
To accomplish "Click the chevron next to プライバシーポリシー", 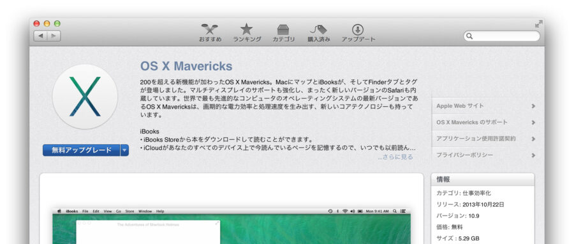I will click(533, 156).
